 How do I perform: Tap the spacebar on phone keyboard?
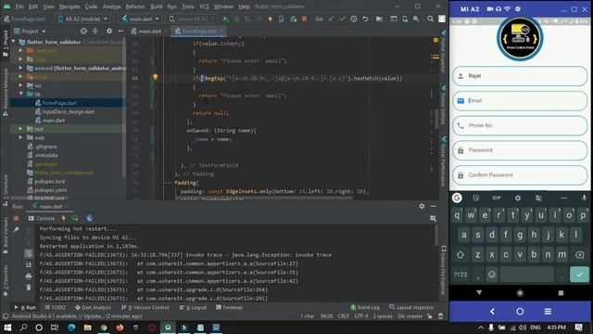point(526,275)
